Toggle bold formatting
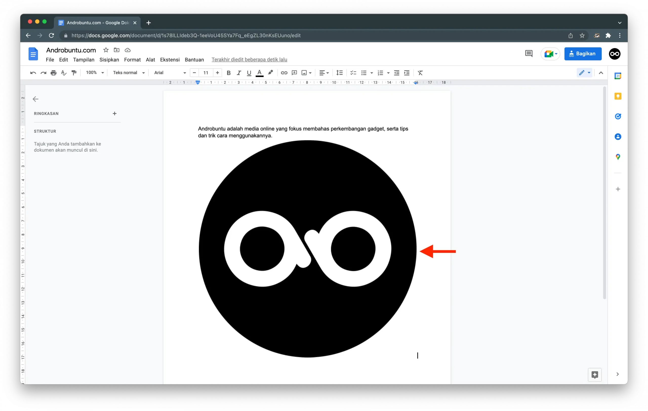The width and height of the screenshot is (648, 411). point(229,73)
